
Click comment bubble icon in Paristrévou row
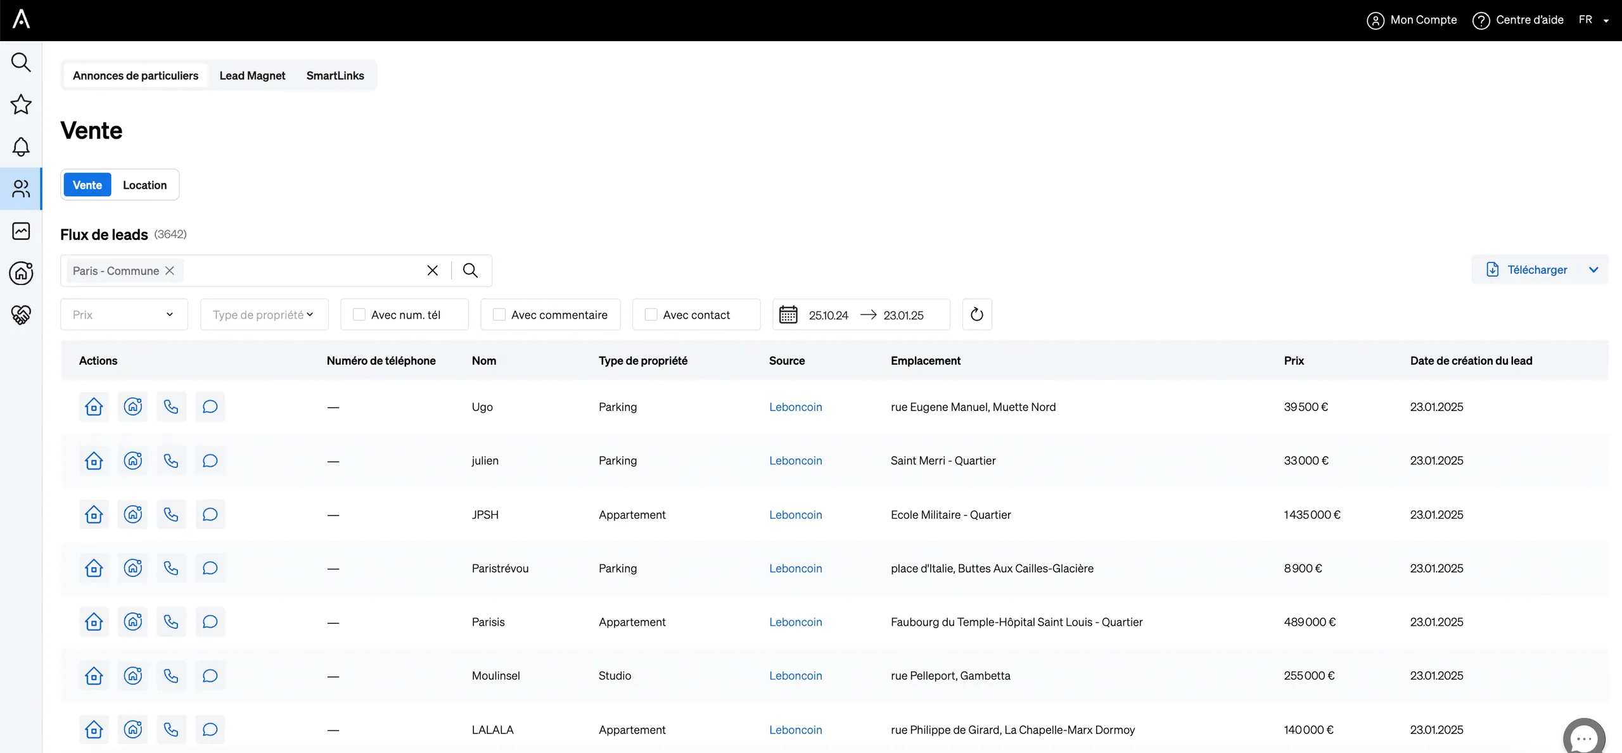(210, 568)
